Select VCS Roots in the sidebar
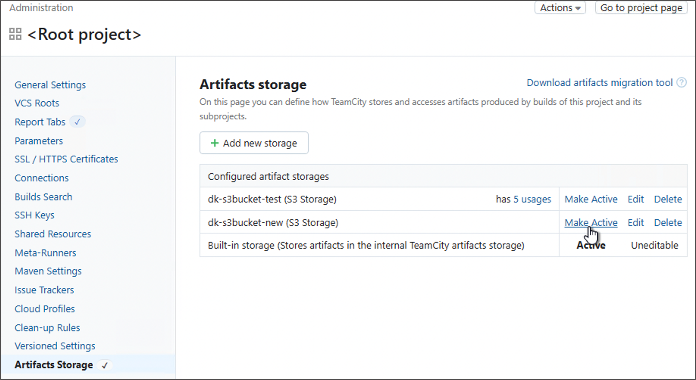This screenshot has height=380, width=696. 37,103
